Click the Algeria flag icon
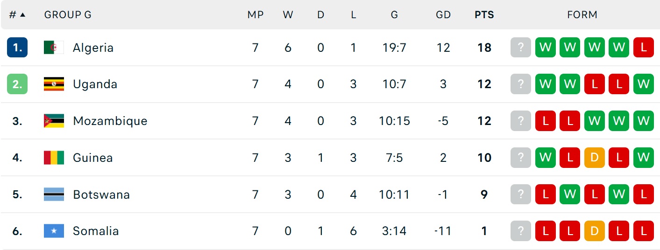 coord(54,48)
